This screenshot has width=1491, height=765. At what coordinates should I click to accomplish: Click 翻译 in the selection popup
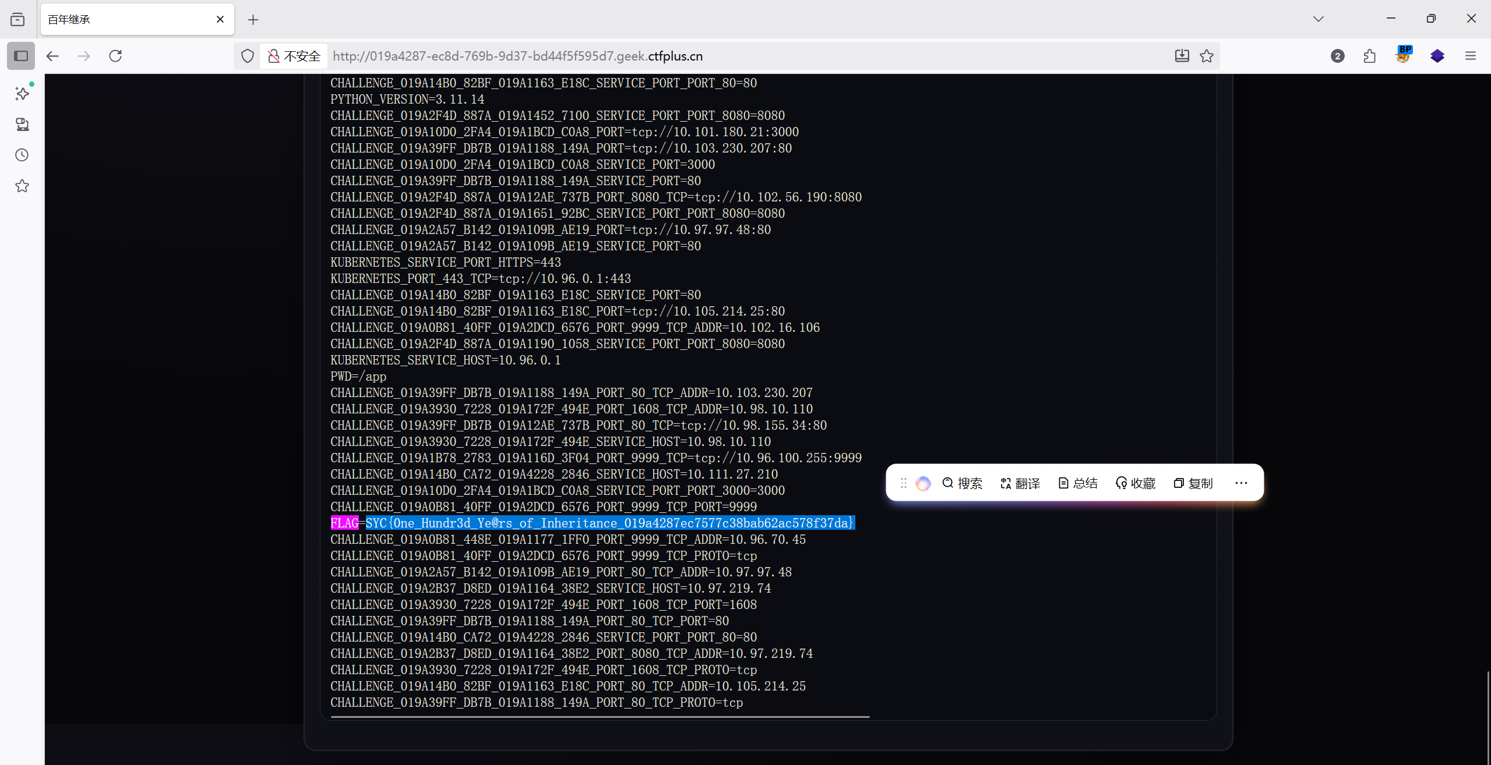1020,483
